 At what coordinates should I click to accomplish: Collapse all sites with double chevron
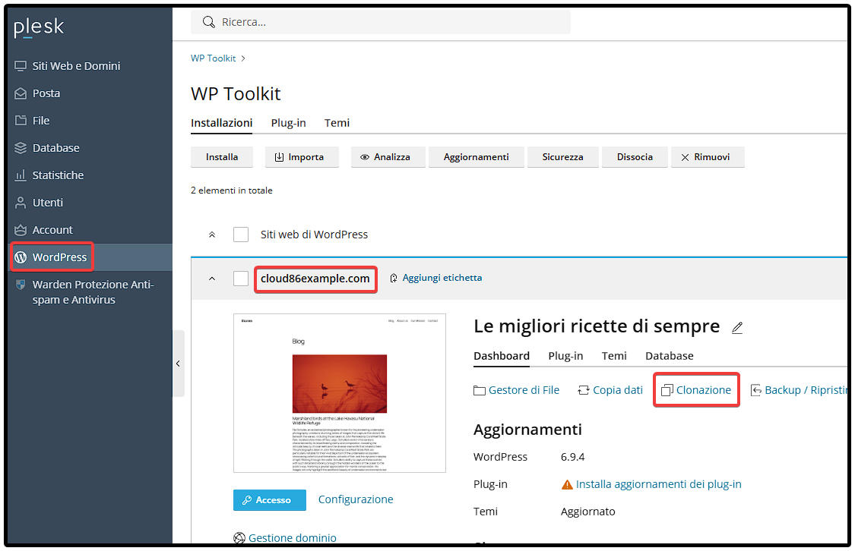point(212,235)
